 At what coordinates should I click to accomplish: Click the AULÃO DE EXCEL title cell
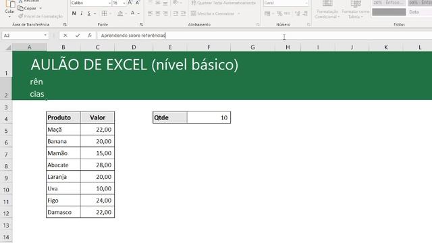(134, 65)
